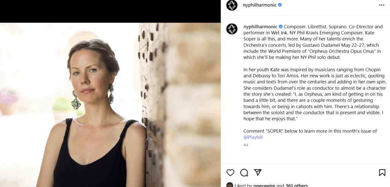390x187 pixels.
Task: Save the post with the bookmark icon
Action: tap(382, 173)
